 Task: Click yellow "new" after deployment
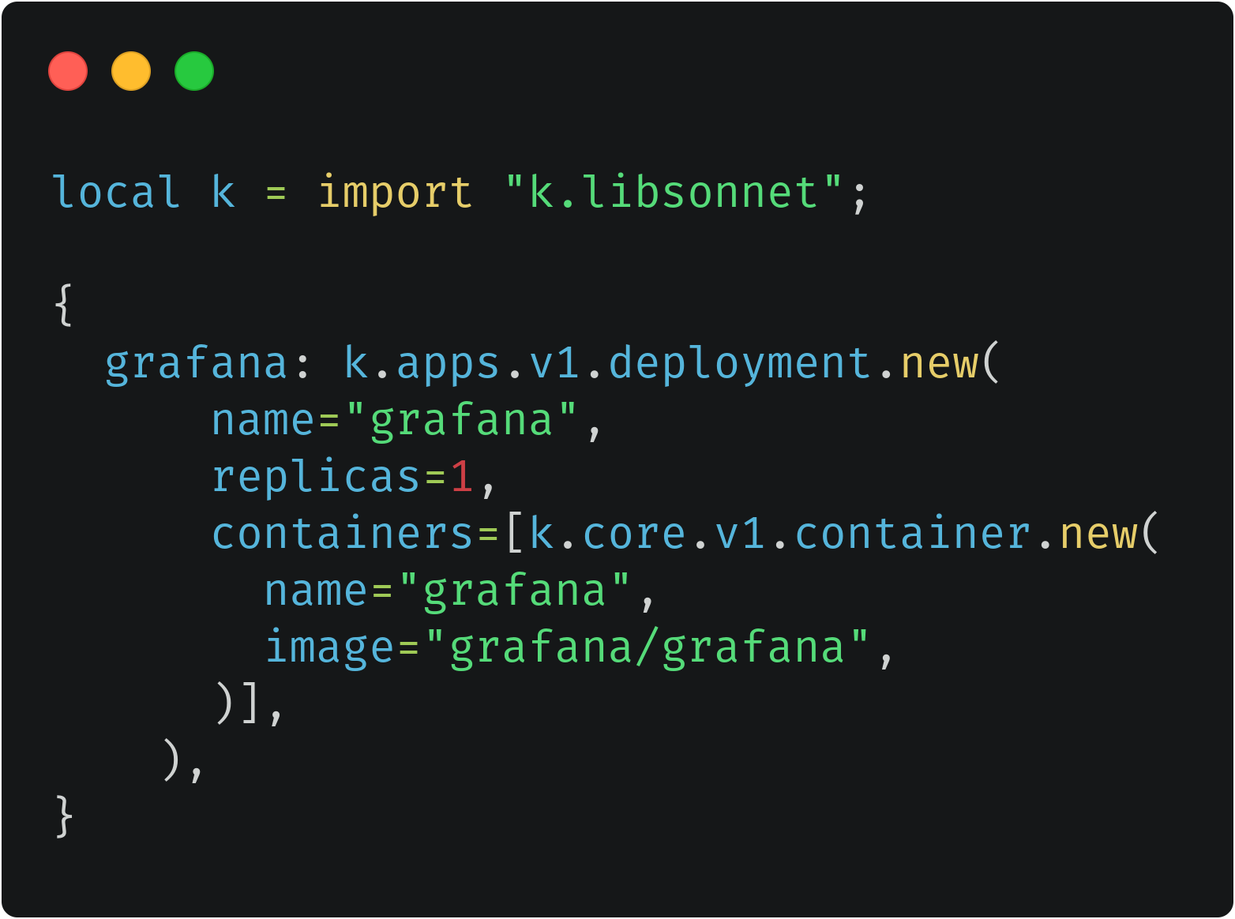(x=940, y=365)
